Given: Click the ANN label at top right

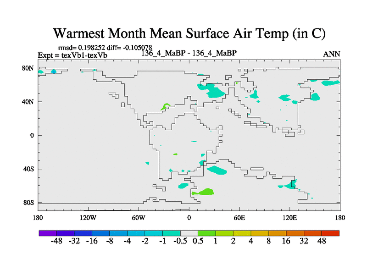Looking at the screenshot, I should point(332,54).
